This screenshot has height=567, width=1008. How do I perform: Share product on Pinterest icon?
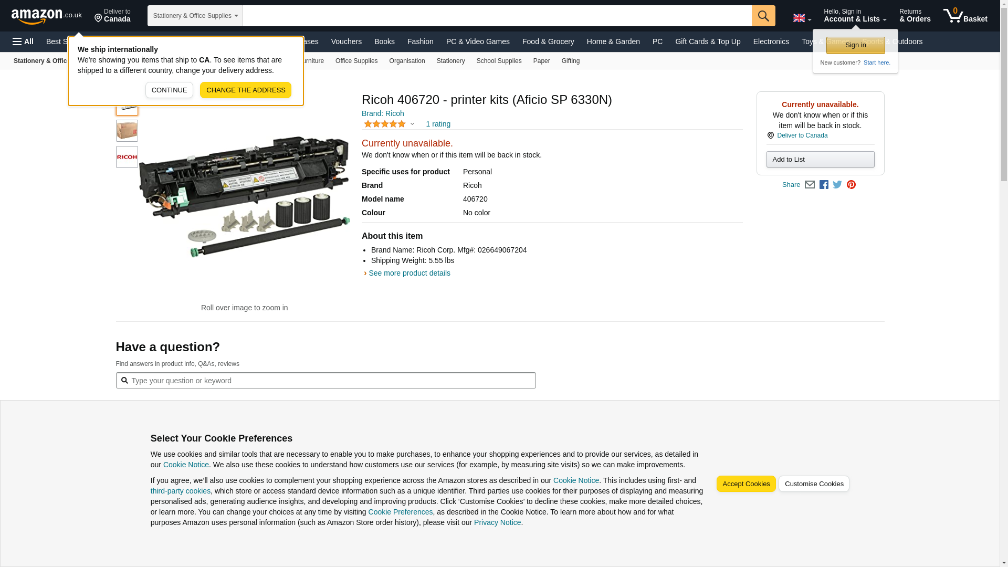pos(851,185)
